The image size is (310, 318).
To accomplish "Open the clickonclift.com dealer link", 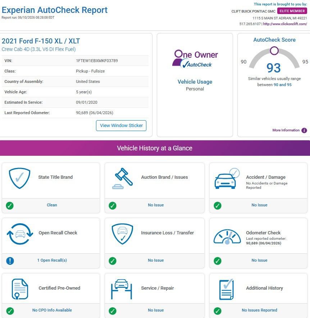I will tap(285, 24).
